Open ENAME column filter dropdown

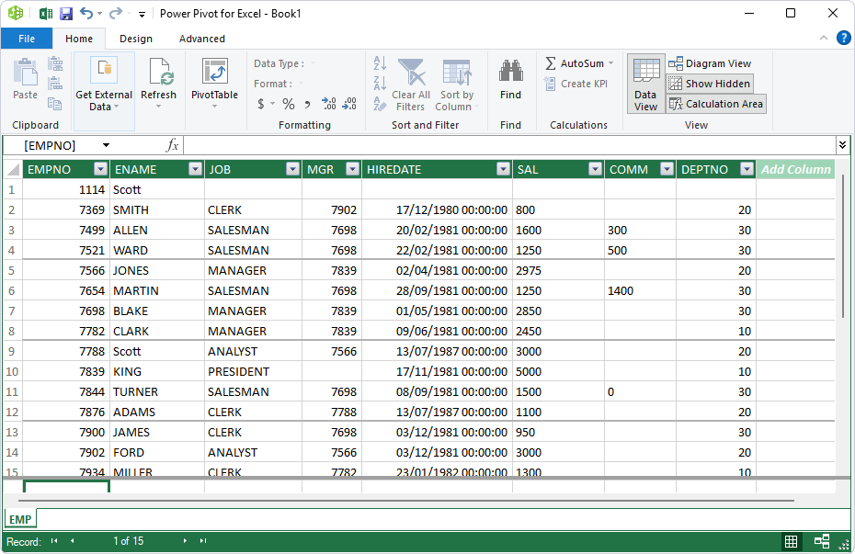click(195, 169)
